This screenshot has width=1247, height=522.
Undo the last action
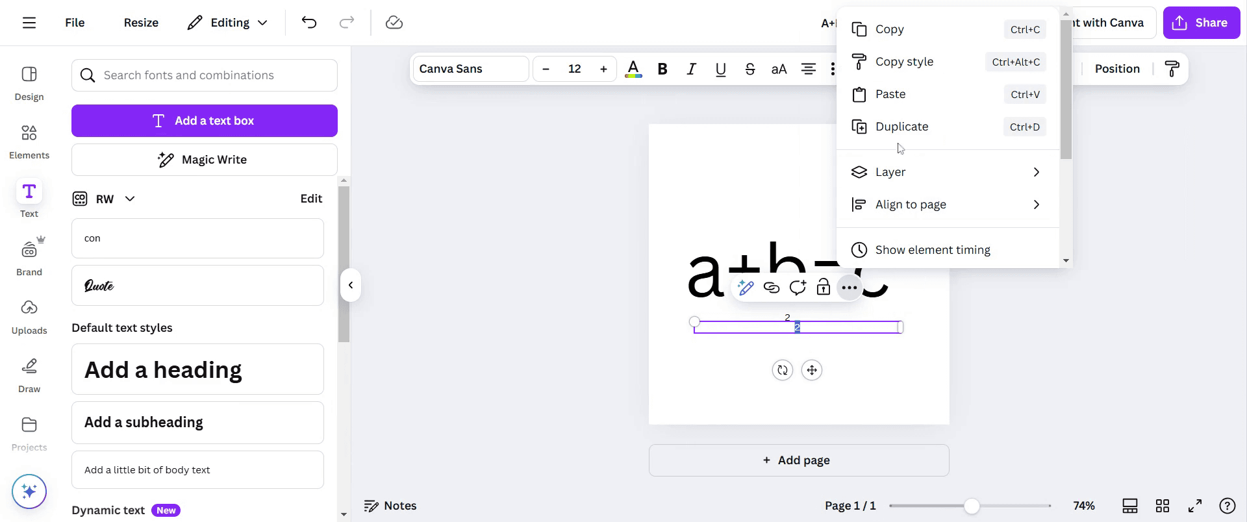(309, 23)
